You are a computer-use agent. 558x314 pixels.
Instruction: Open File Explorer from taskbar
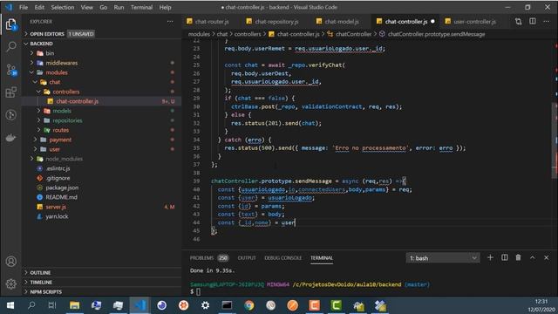coord(74,305)
